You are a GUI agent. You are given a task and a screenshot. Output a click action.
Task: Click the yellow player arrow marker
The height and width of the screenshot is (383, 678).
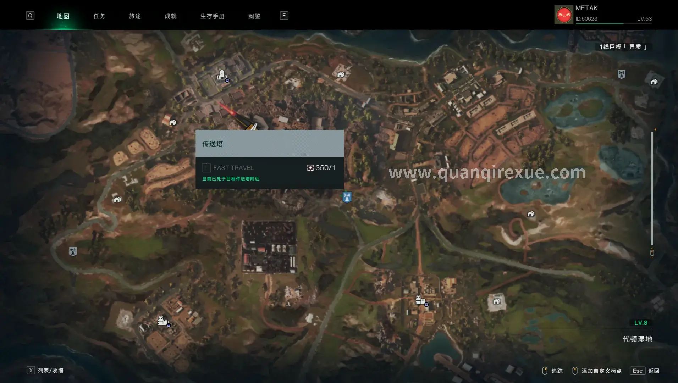pos(253,126)
